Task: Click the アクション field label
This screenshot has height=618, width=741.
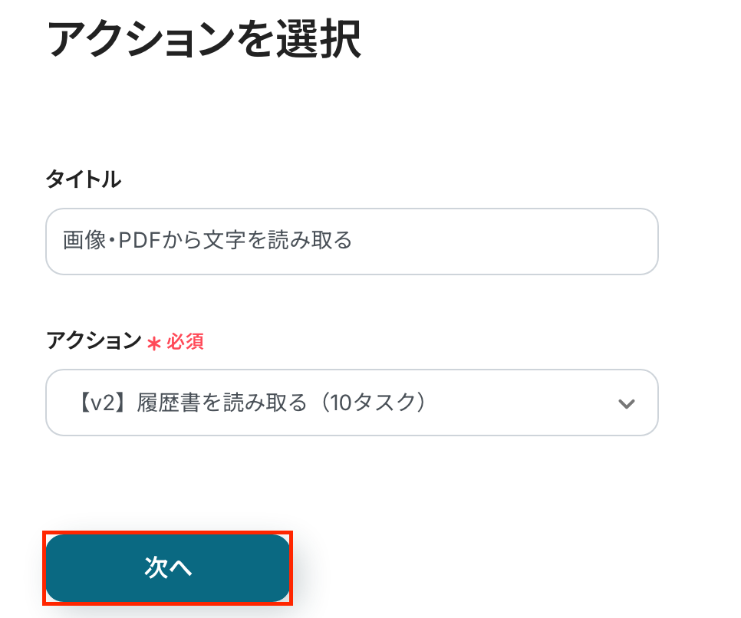Action: click(94, 341)
